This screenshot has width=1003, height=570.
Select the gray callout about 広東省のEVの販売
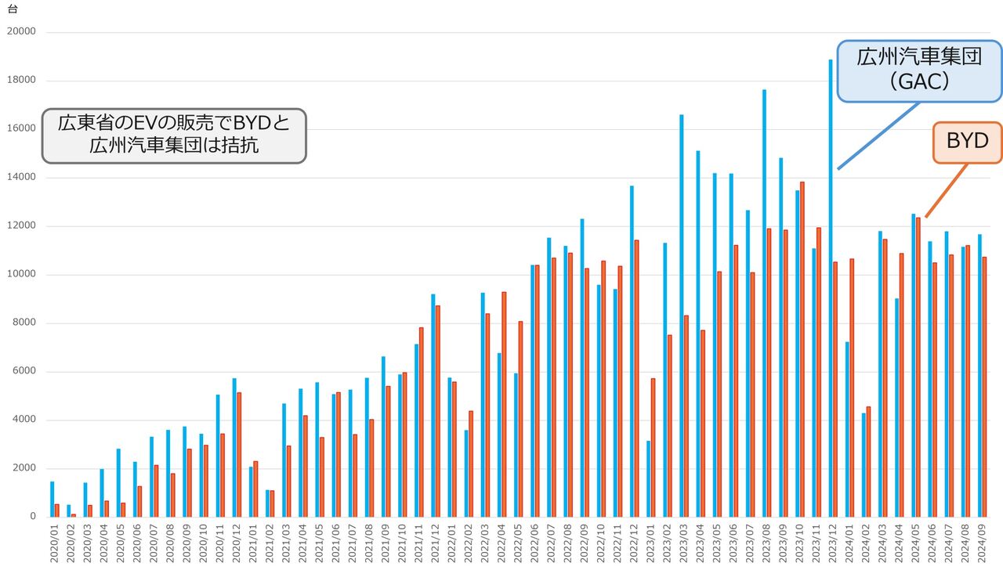174,135
